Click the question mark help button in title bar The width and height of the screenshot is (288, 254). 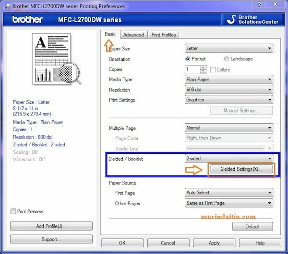[259, 4]
